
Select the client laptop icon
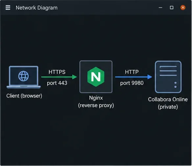pos(24,77)
